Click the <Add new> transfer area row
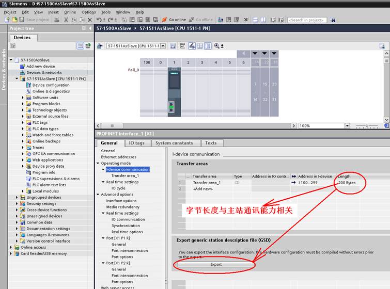Viewport: 390px width, 289px height. 203,189
